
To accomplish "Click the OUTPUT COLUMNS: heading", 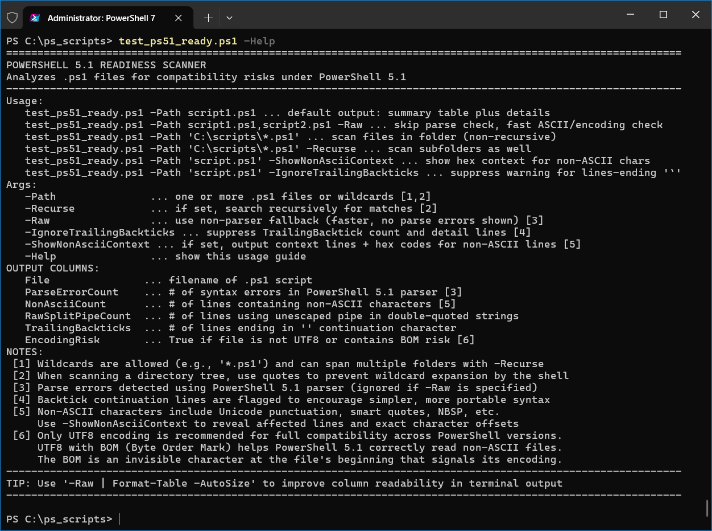I will (x=53, y=268).
